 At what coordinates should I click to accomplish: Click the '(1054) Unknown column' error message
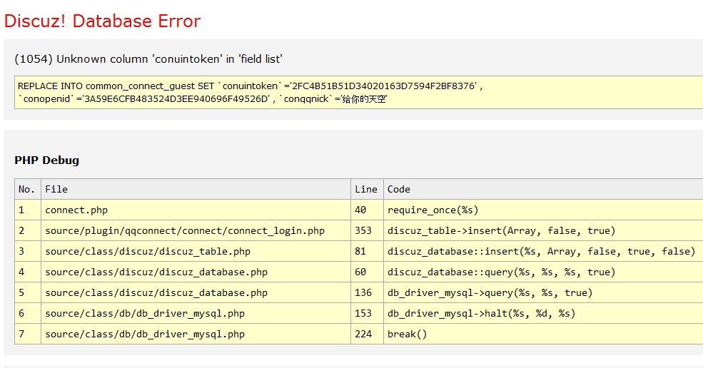pyautogui.click(x=153, y=58)
